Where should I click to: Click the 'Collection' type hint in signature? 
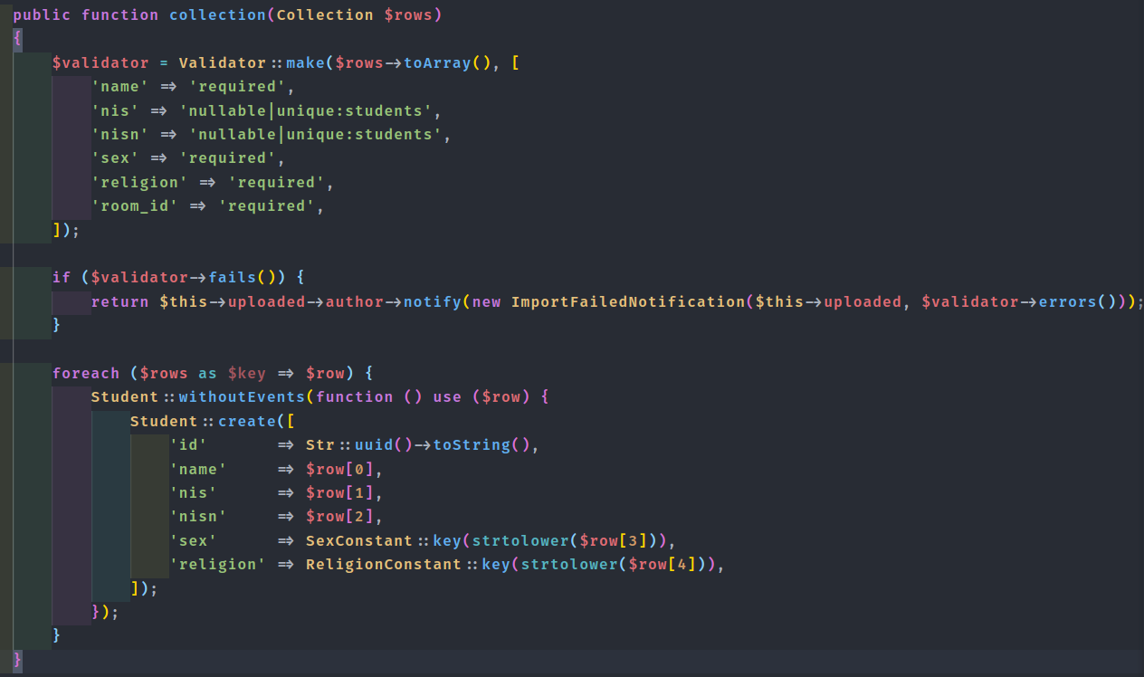tap(325, 15)
